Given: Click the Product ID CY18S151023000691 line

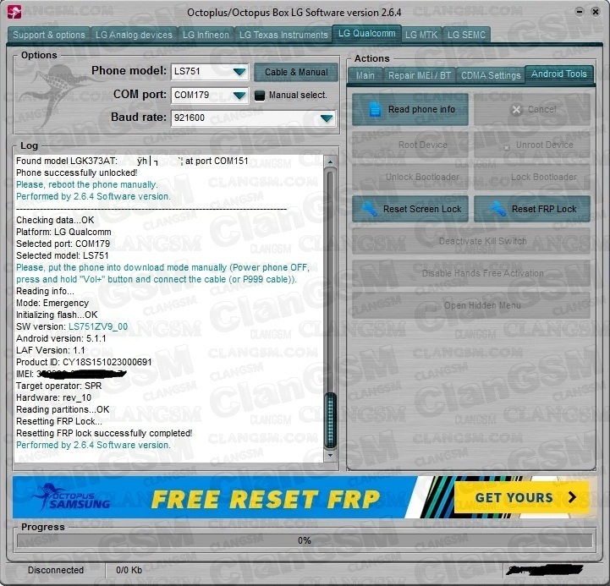Looking at the screenshot, I should pos(84,362).
